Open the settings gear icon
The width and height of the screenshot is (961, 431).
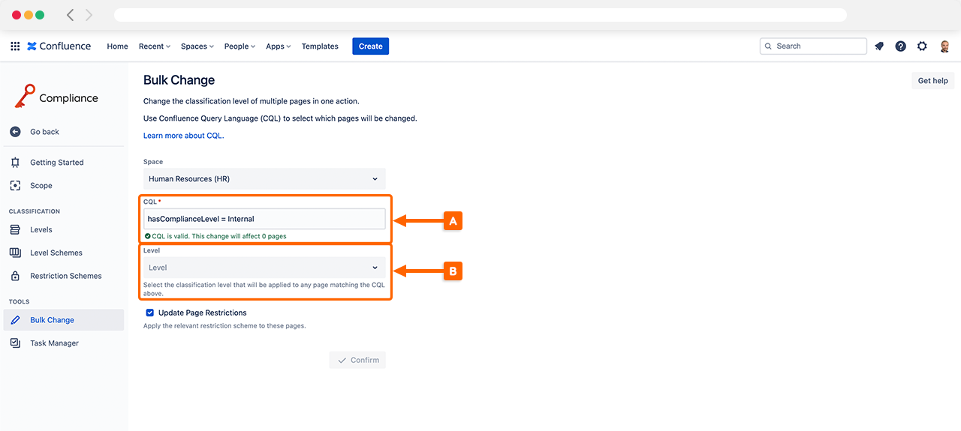pyautogui.click(x=922, y=46)
